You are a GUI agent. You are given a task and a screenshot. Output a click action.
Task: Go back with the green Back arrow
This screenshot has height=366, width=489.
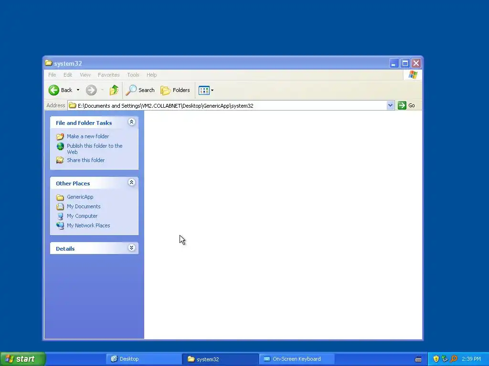point(61,90)
